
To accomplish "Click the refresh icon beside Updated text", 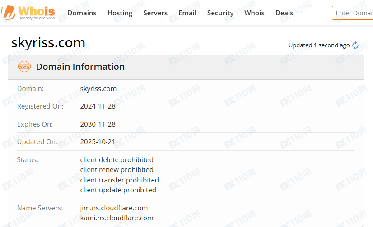I will tap(355, 45).
